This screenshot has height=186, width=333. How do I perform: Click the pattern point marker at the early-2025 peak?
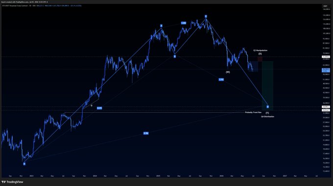point(161,25)
